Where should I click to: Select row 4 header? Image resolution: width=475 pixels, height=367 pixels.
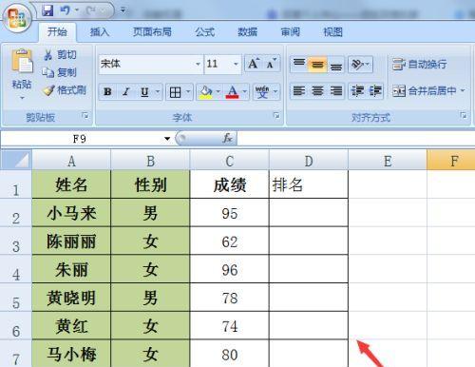click(16, 269)
